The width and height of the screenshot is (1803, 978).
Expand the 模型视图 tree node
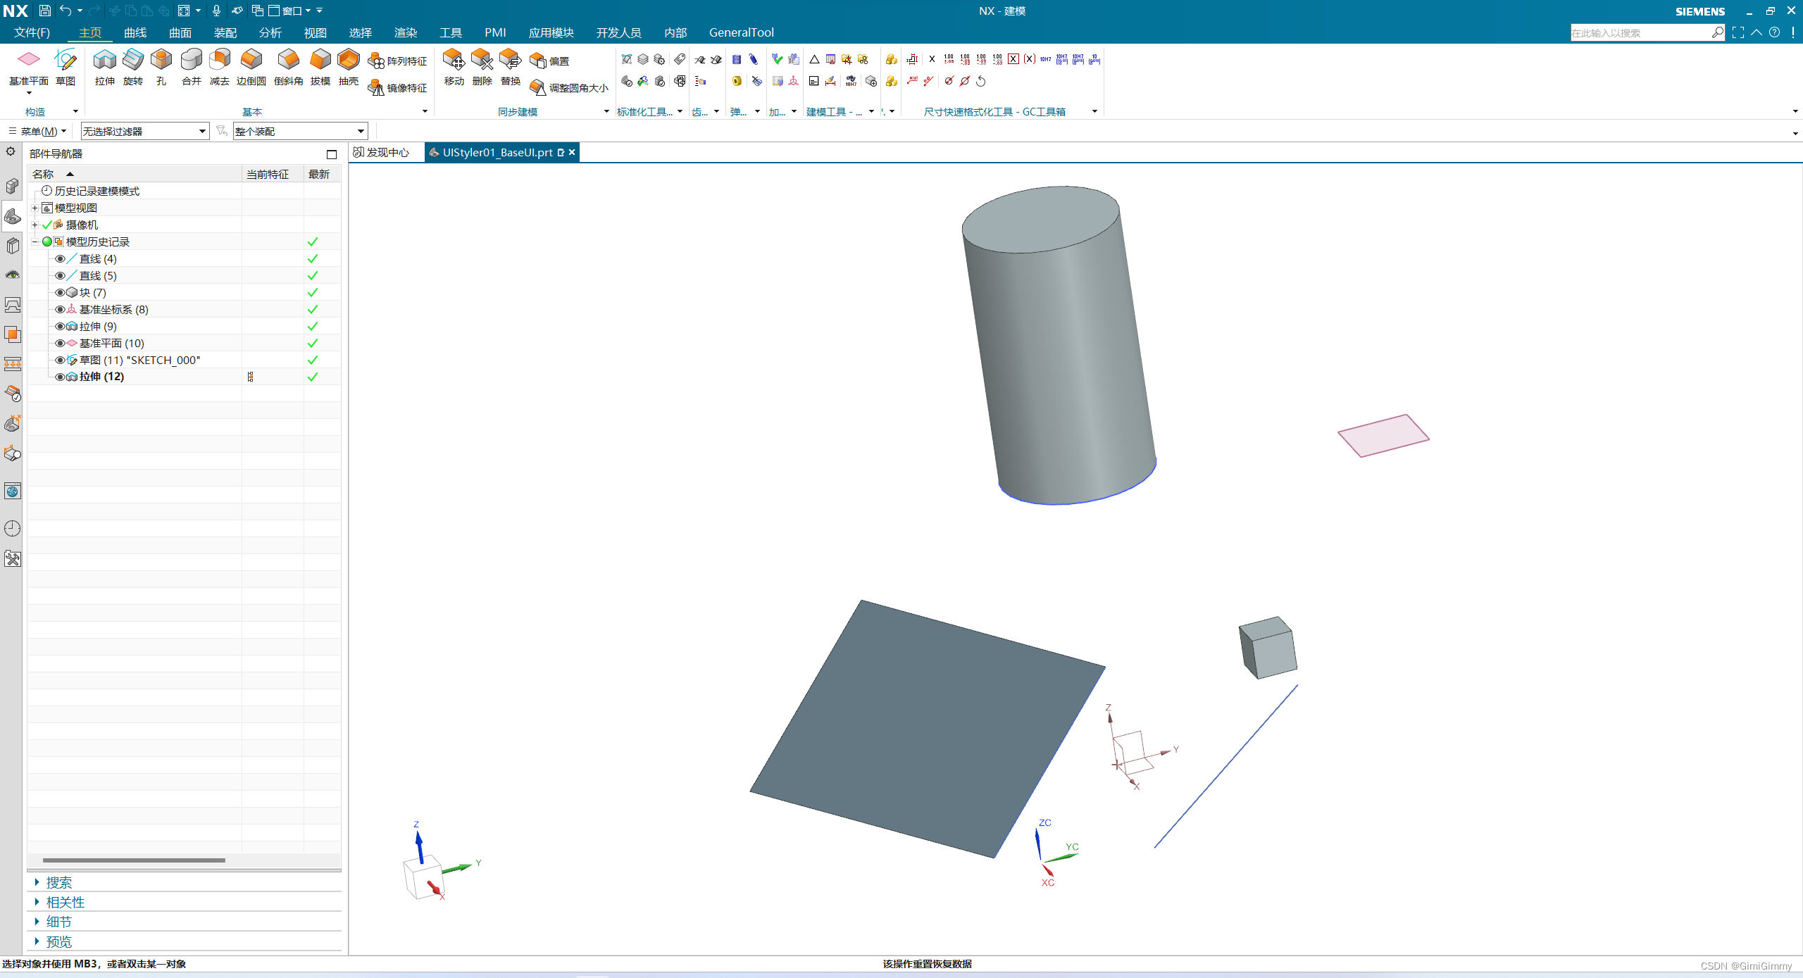point(35,208)
